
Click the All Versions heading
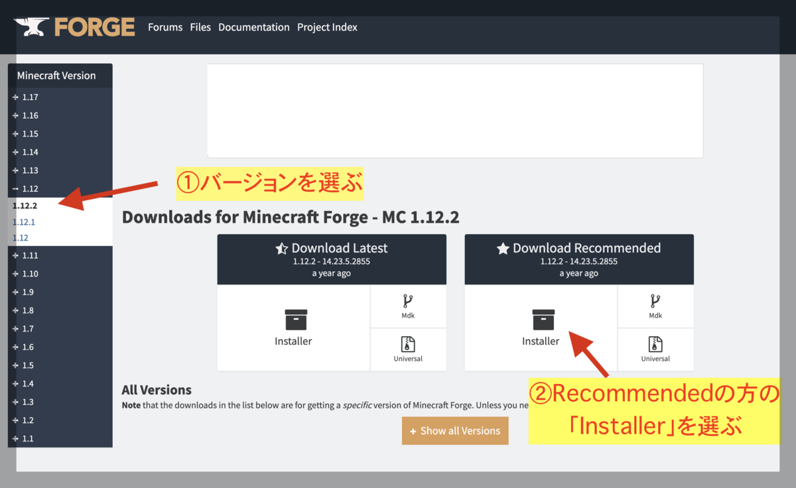157,390
